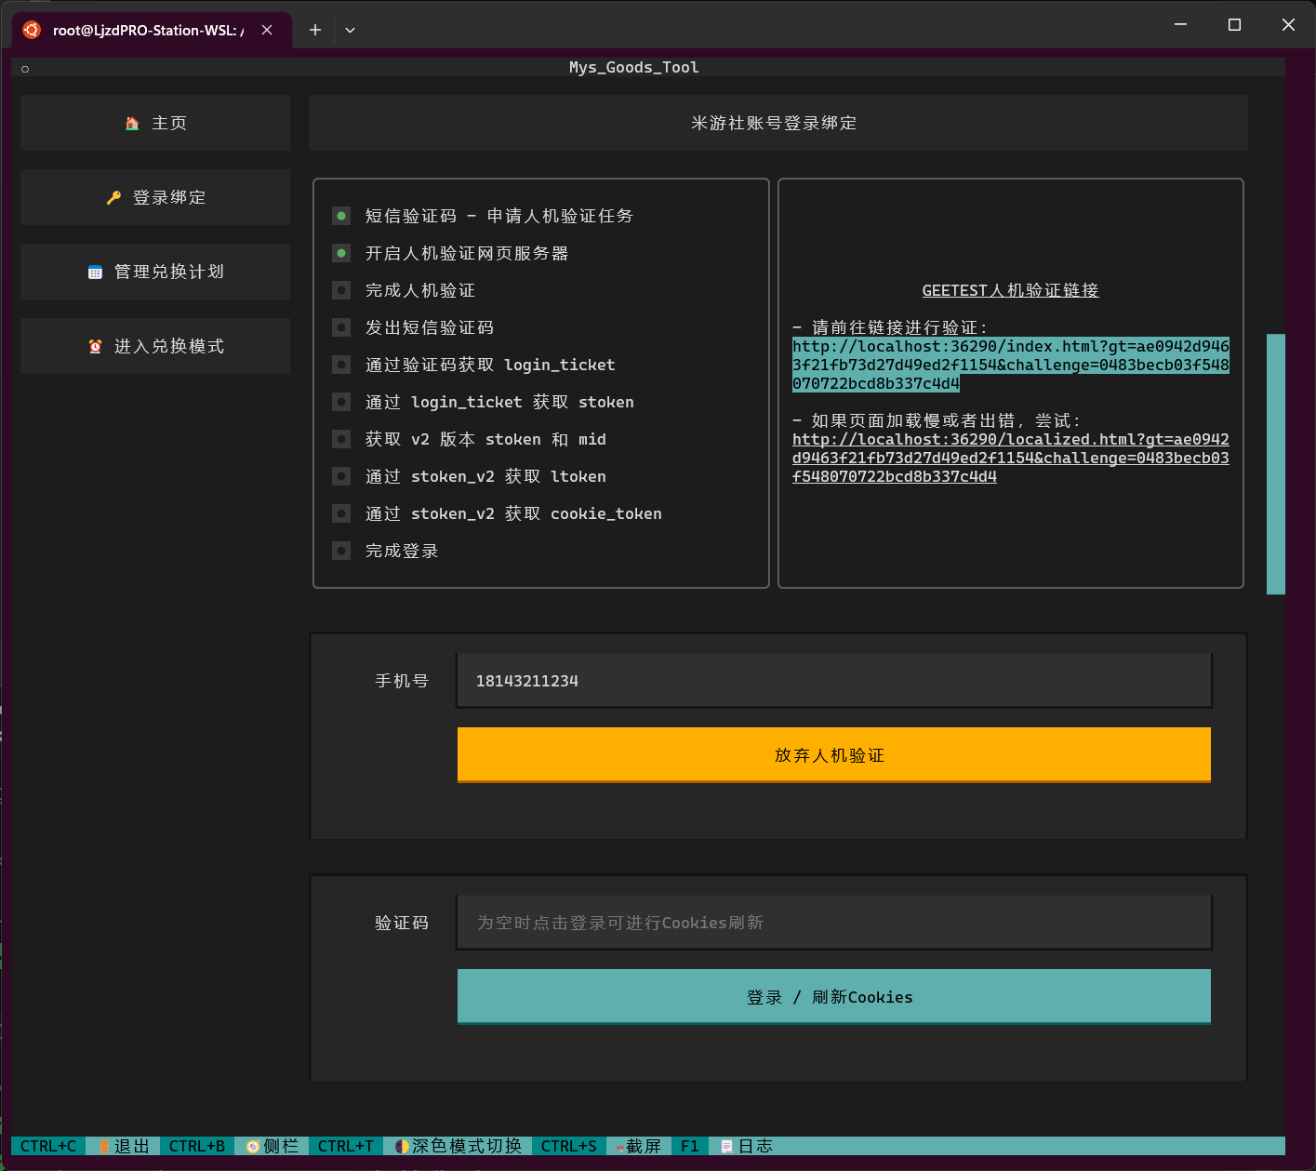Check the 发出短信验证码 step checkbox
This screenshot has width=1316, height=1171.
pyautogui.click(x=340, y=327)
